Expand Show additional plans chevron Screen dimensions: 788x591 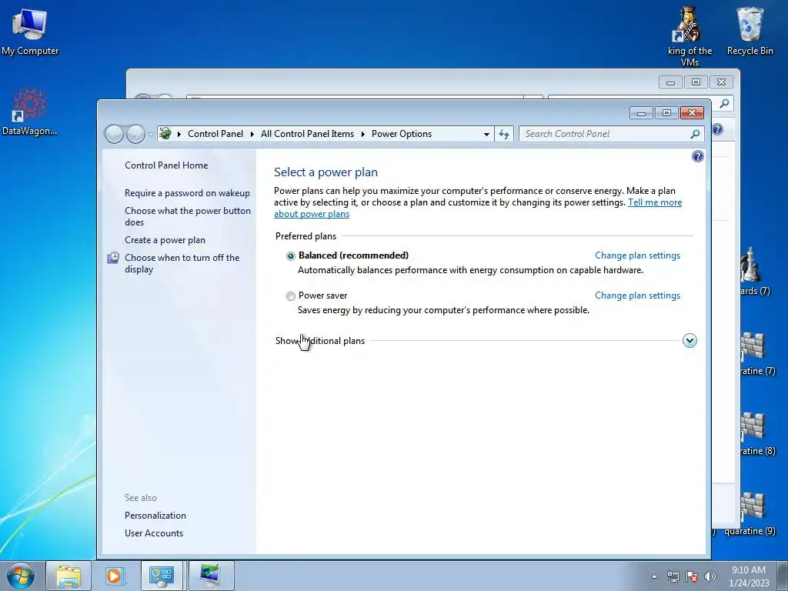689,341
